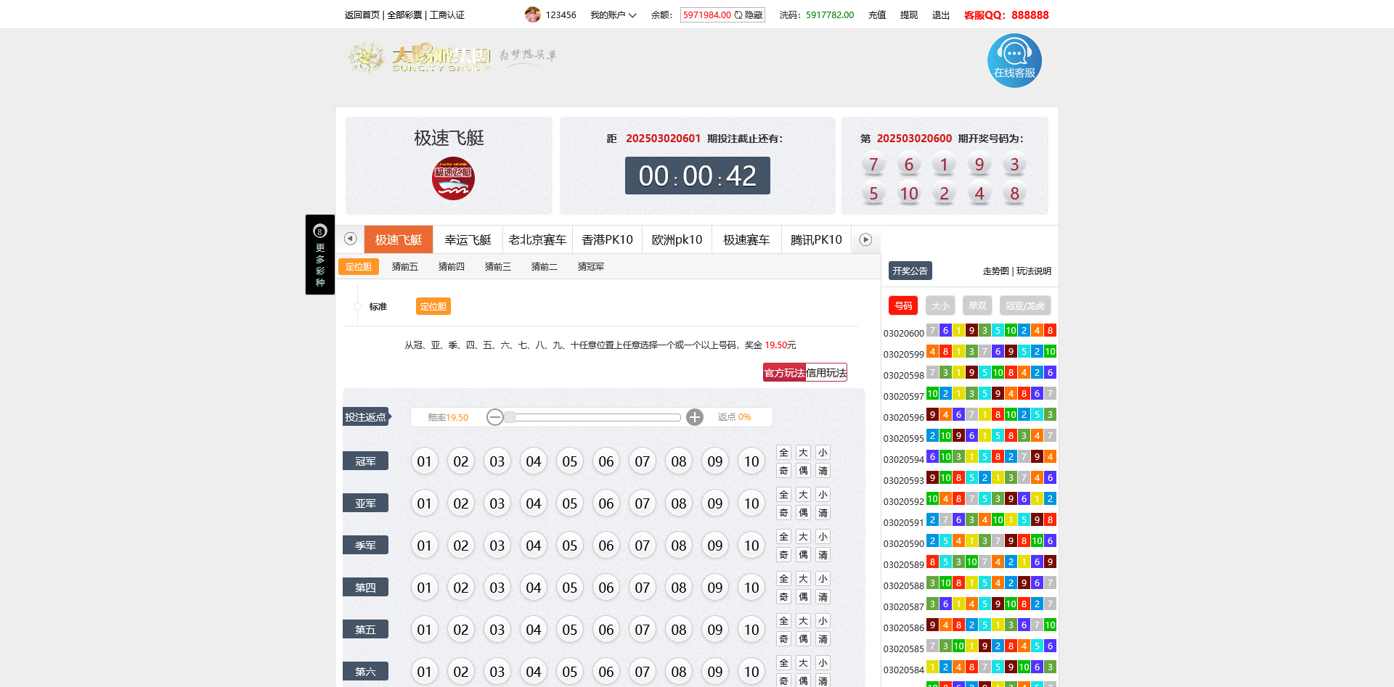Click the betting rebate slider track
This screenshot has height=687, width=1394.
pyautogui.click(x=595, y=417)
